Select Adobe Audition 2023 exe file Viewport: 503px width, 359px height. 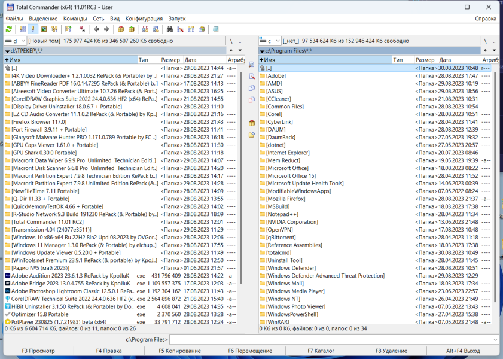point(121,276)
